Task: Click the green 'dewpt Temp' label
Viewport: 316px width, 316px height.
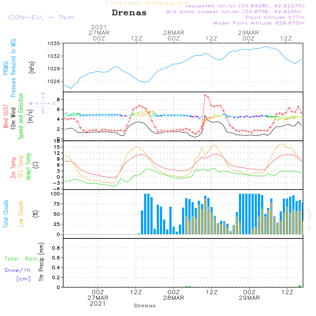Action: [28, 166]
